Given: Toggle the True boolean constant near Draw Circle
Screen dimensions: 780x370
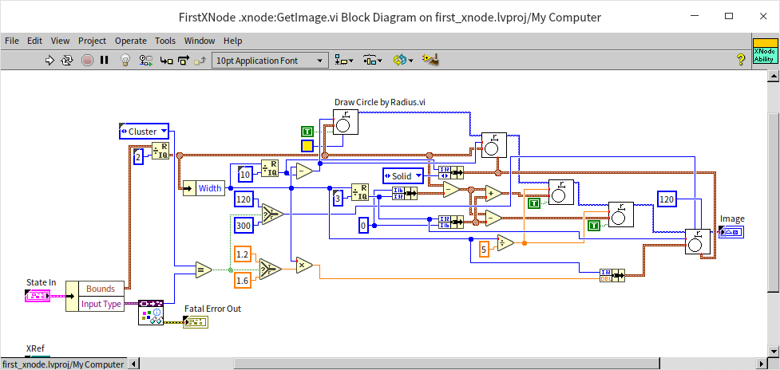Looking at the screenshot, I should click(x=307, y=131).
